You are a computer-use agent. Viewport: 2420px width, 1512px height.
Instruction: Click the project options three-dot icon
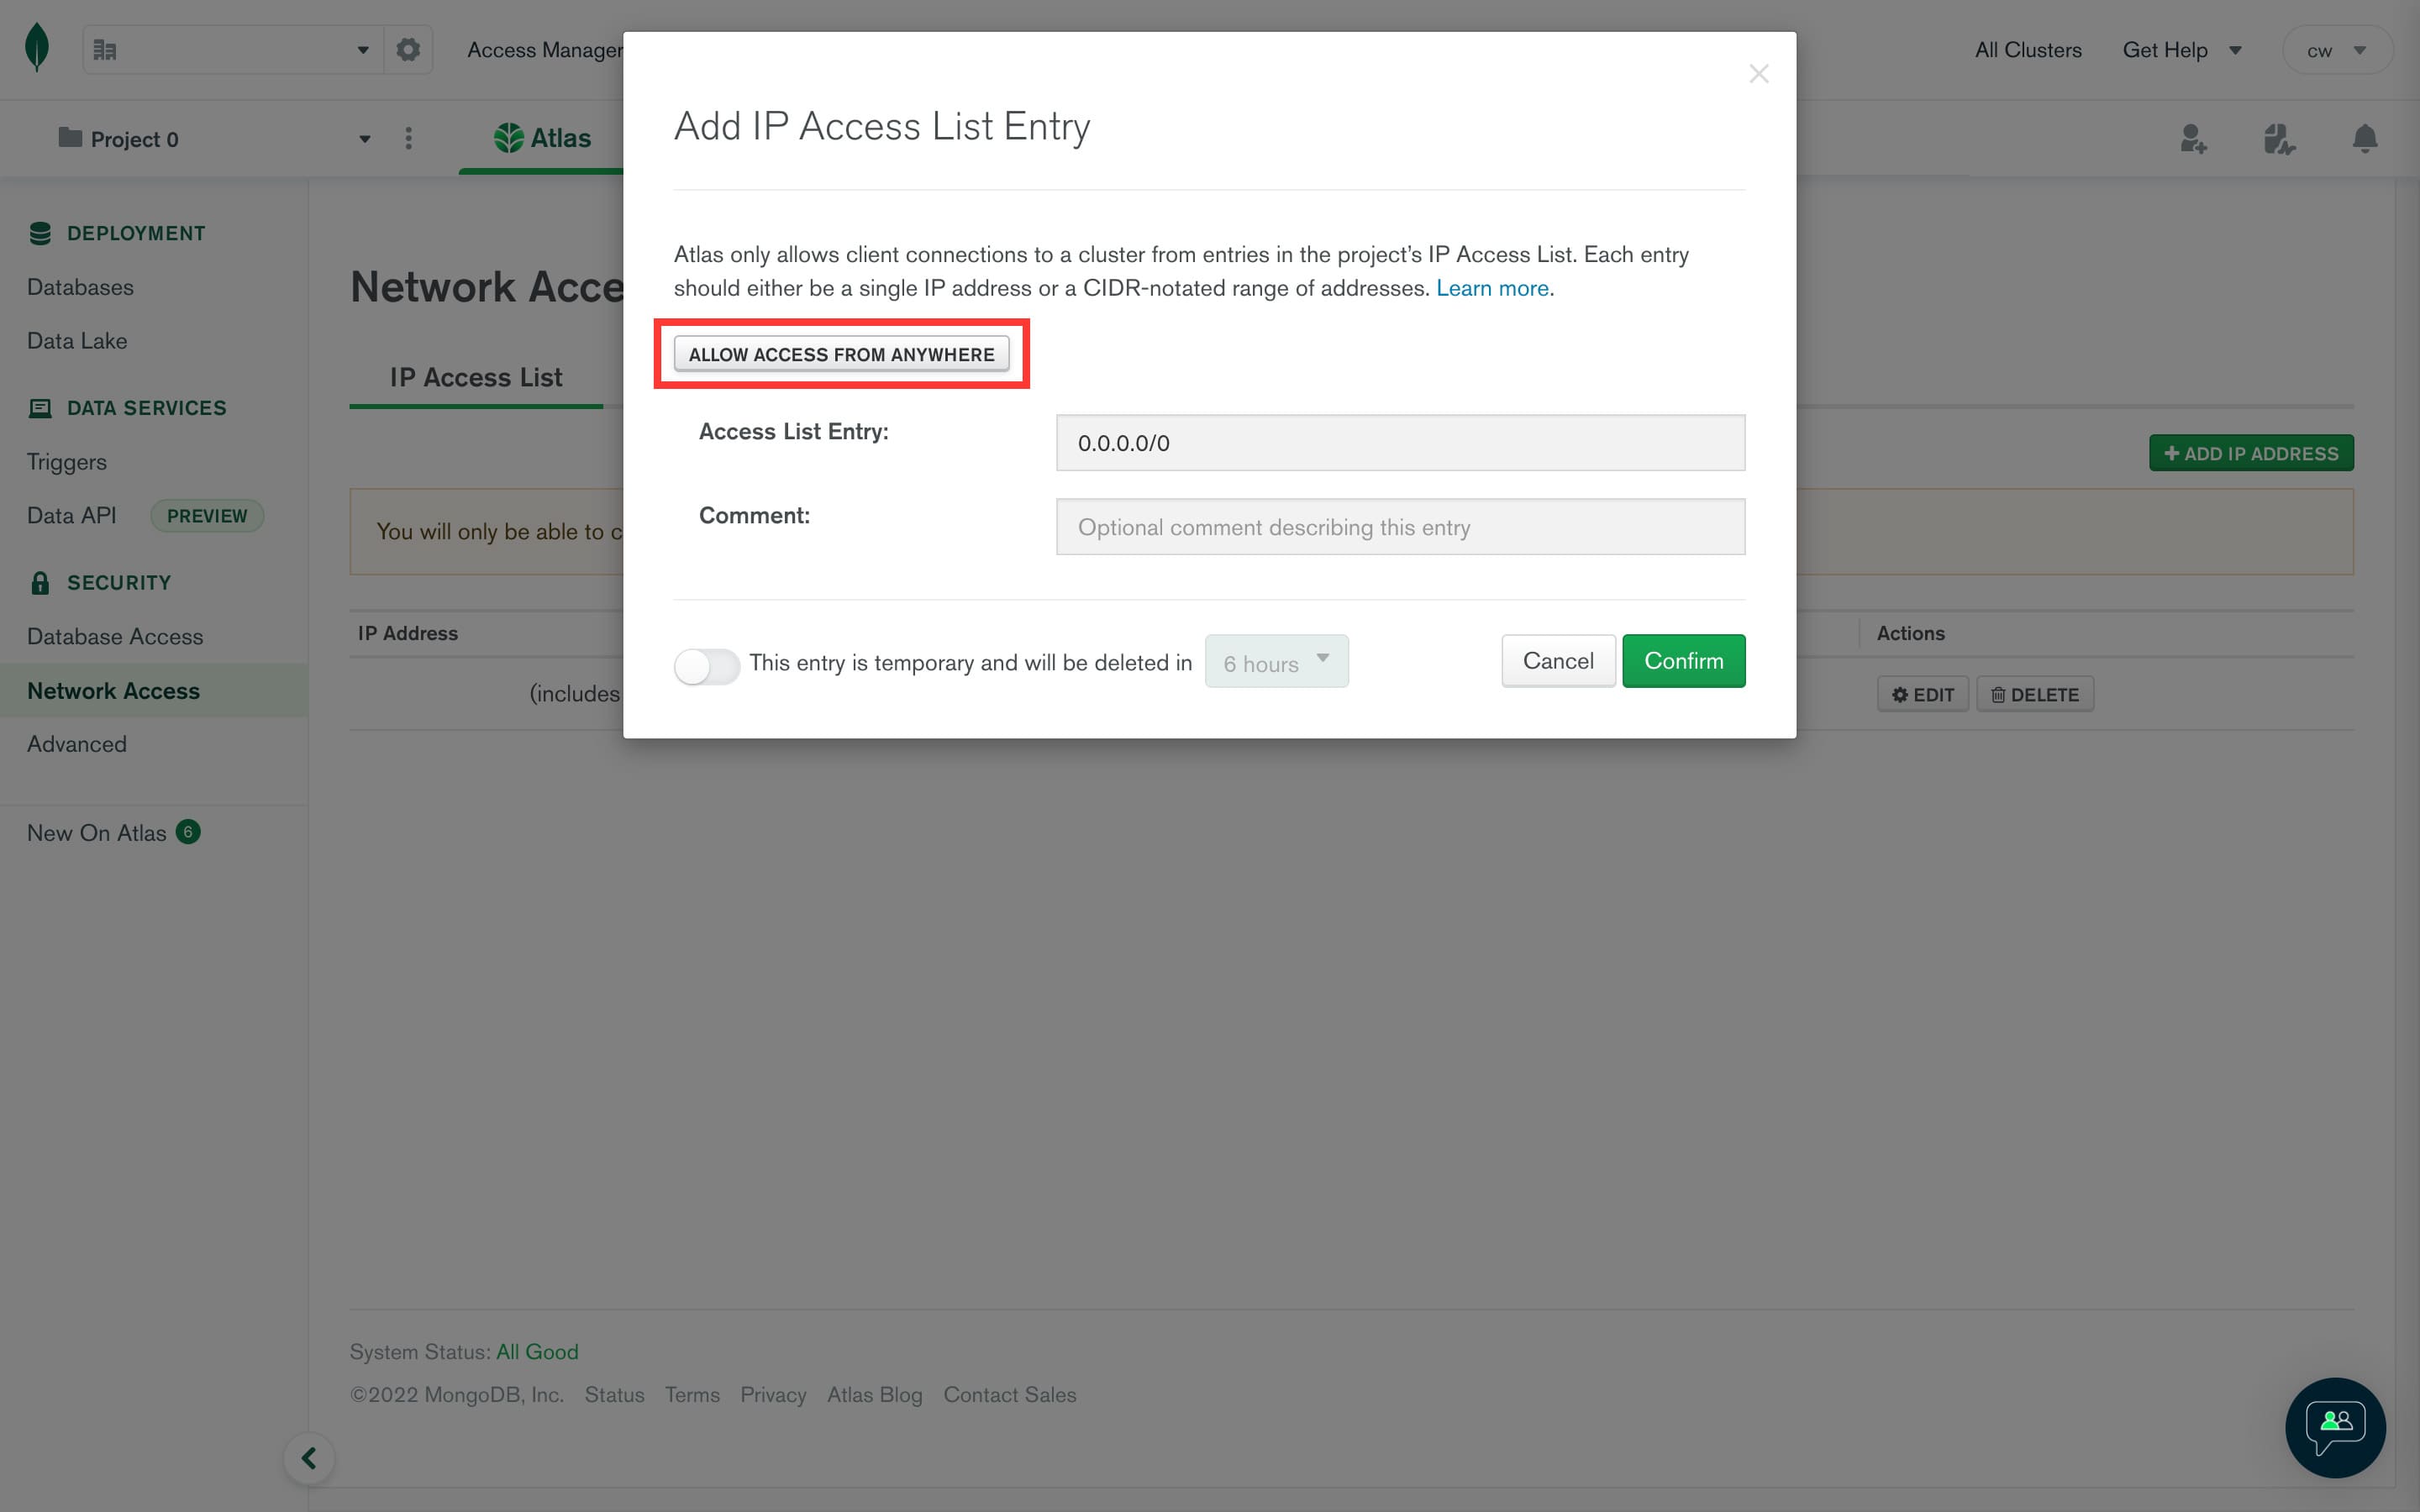pos(408,138)
